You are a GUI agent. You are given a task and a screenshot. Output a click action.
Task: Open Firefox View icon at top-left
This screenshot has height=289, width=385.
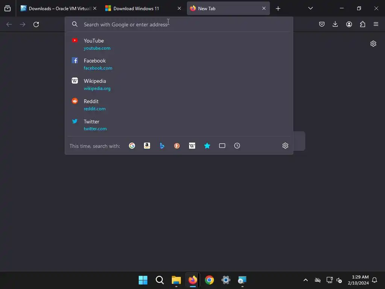coord(8,8)
